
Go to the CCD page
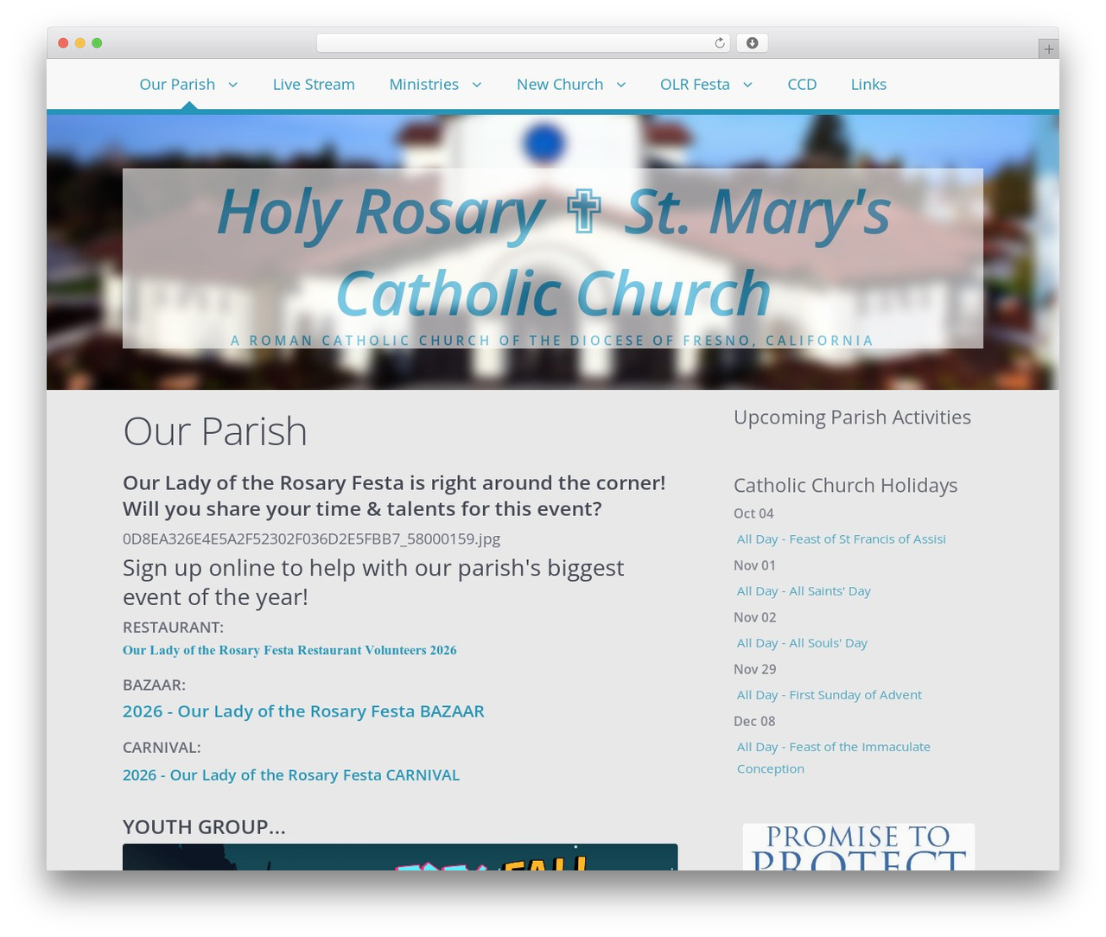coord(802,85)
